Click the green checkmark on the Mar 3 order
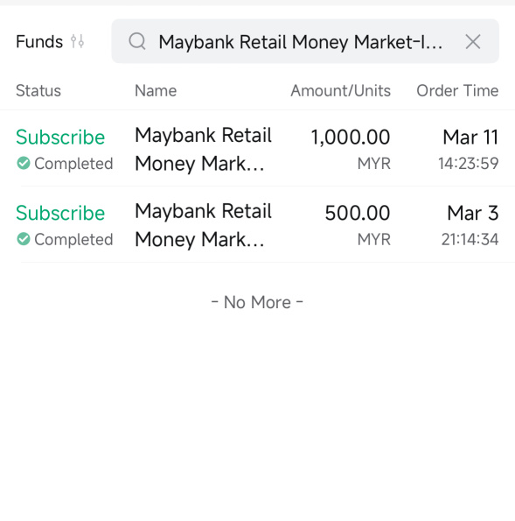The width and height of the screenshot is (515, 521). [x=24, y=239]
